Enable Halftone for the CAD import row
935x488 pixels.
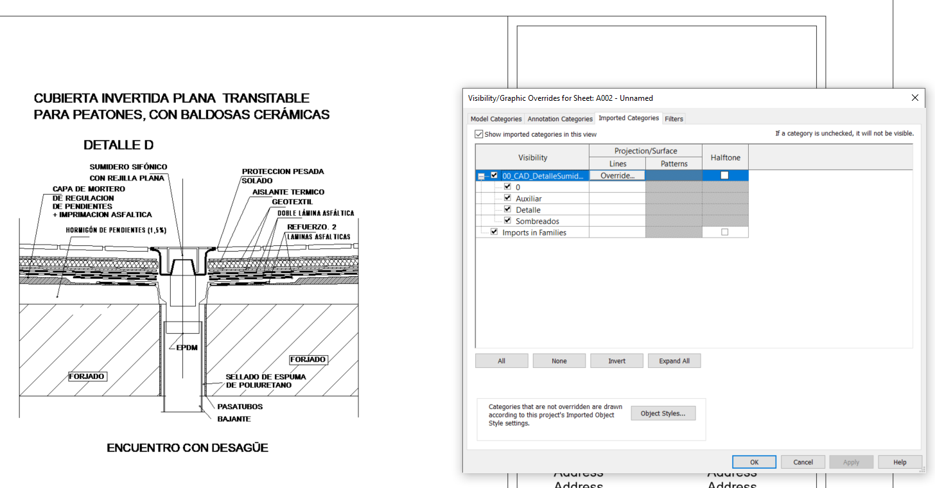point(724,175)
